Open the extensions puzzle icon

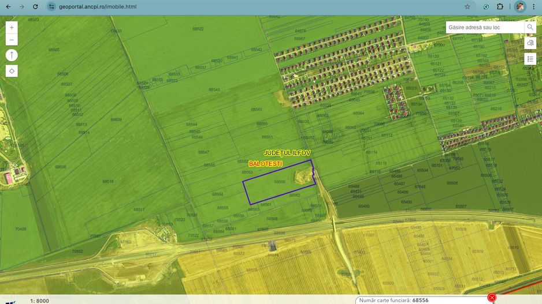[500, 6]
